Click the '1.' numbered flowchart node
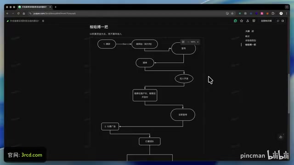Image resolution: width=294 pixels, height=165 pixels. coord(107,44)
